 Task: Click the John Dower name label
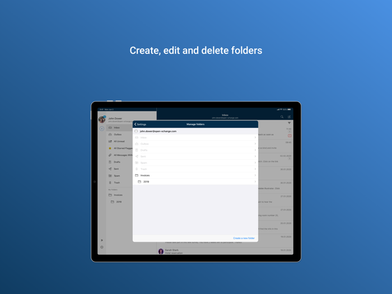[115, 119]
